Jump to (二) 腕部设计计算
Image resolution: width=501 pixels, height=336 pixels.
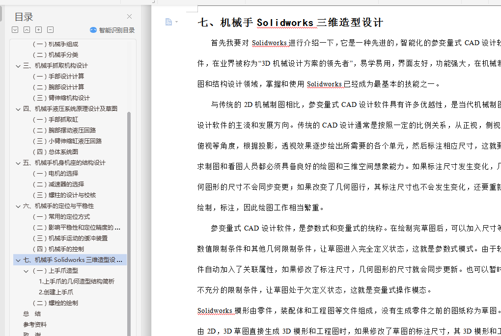point(58,87)
